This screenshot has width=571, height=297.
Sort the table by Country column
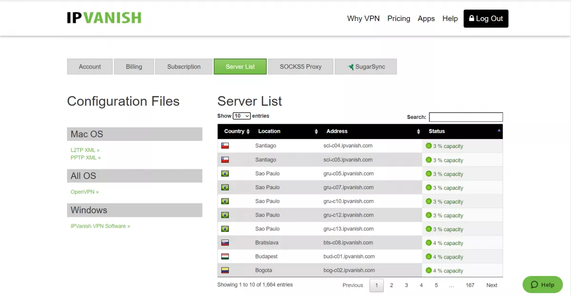point(236,131)
